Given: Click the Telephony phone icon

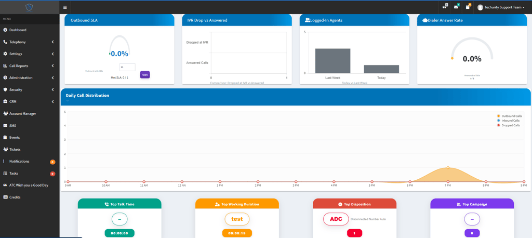Looking at the screenshot, I should pyautogui.click(x=5, y=42).
